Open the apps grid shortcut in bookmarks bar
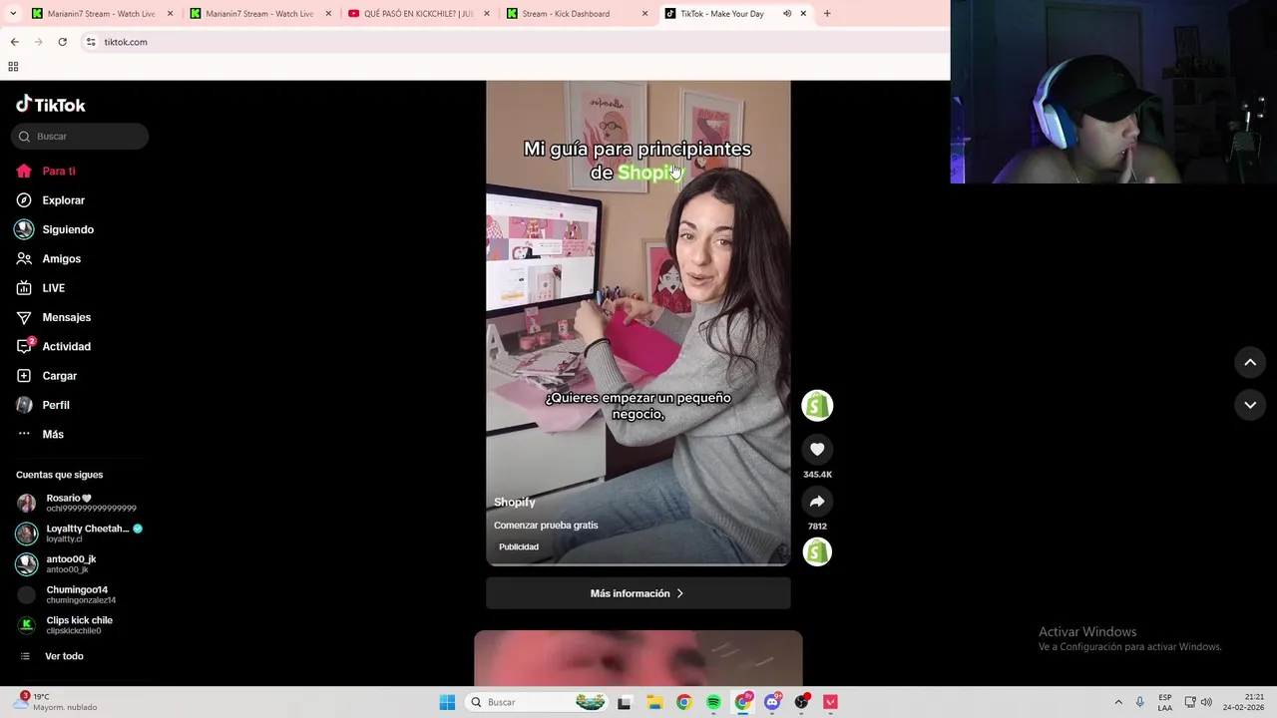The width and height of the screenshot is (1277, 718). click(13, 67)
